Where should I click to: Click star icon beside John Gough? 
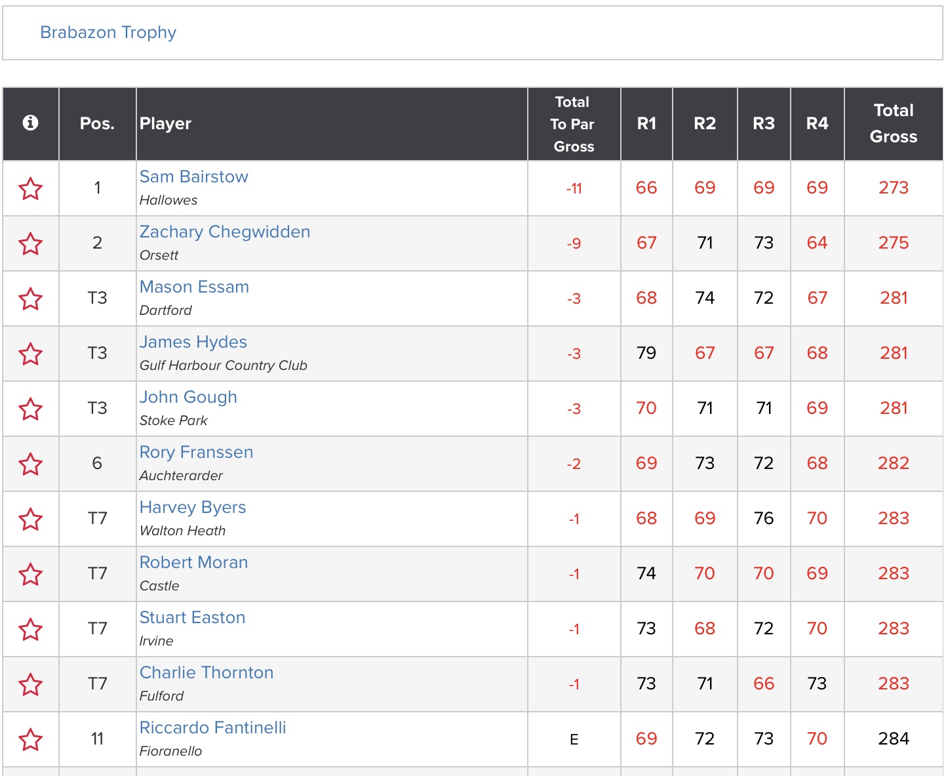[30, 409]
